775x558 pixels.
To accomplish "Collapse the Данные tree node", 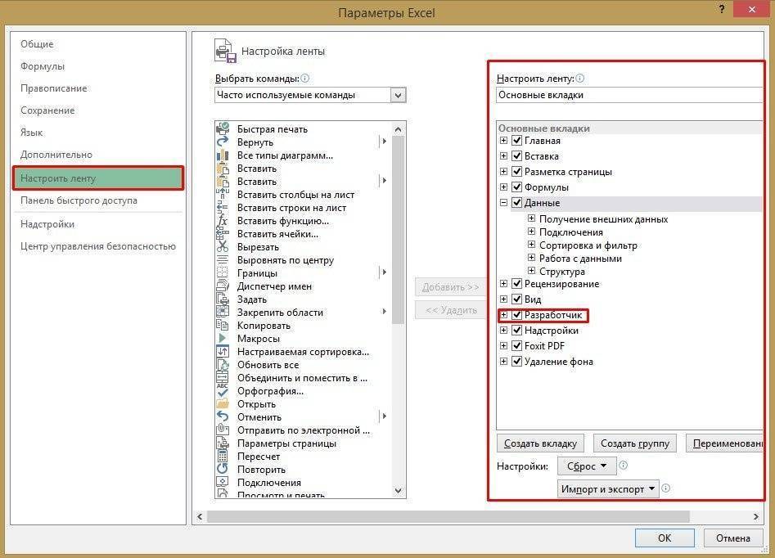I will (x=504, y=203).
